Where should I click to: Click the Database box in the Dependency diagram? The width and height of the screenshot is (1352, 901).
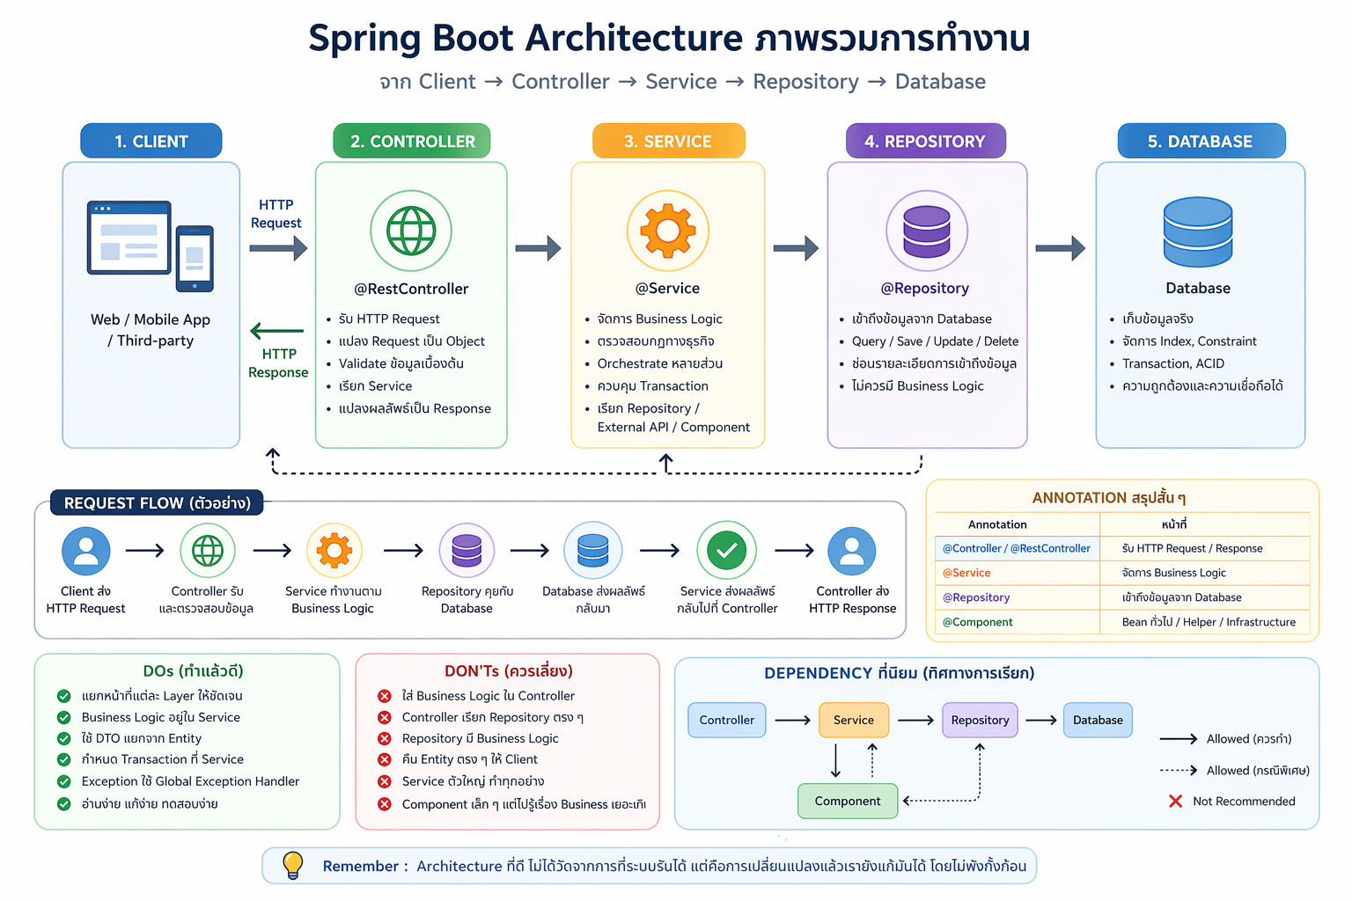pyautogui.click(x=1098, y=720)
